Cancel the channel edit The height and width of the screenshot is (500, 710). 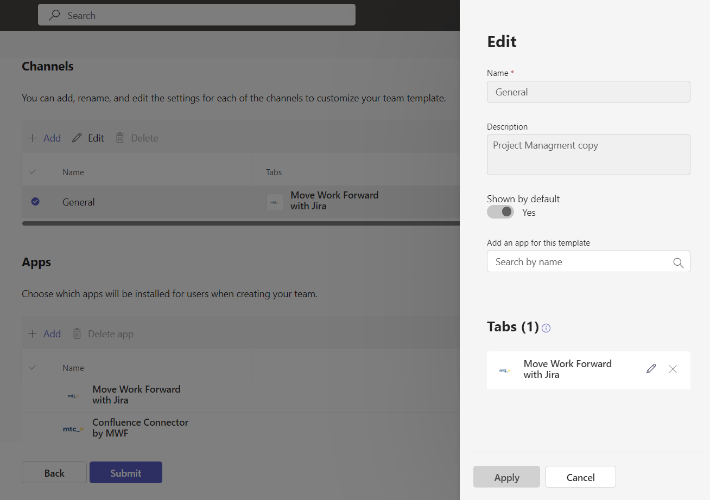click(x=580, y=477)
